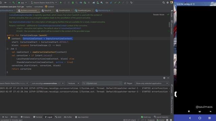216x121 pixels.
Task: Open the Verbose log level dropdown
Action: 74,83
